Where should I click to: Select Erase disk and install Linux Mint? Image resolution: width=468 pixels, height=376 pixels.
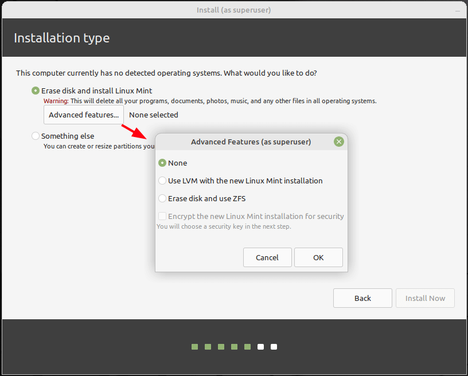click(36, 91)
